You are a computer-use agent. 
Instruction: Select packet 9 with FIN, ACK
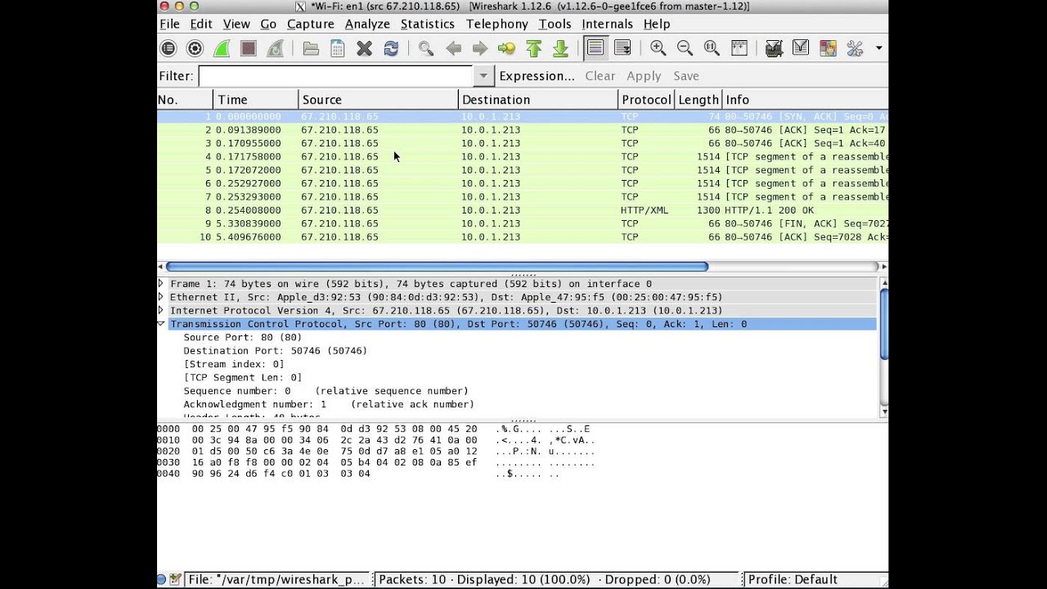tap(523, 223)
